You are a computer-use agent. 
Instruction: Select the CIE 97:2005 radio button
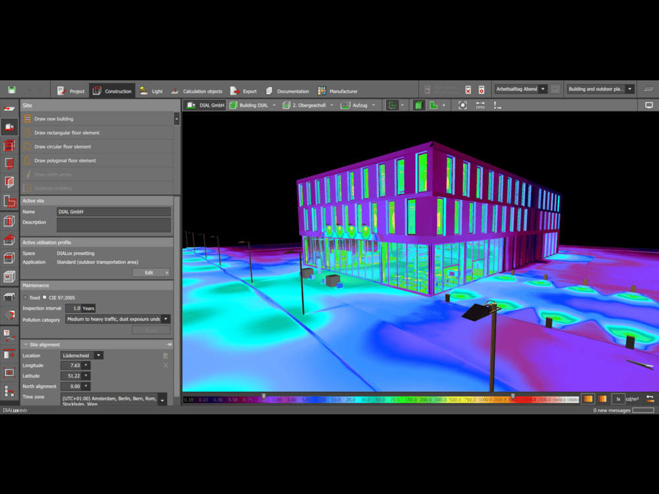click(44, 297)
